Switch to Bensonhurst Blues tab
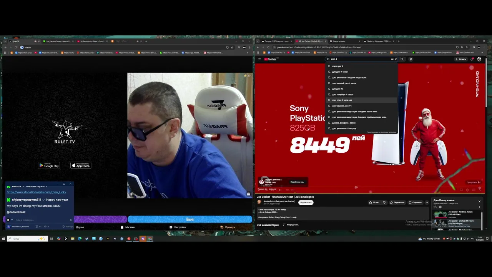 [91, 41]
